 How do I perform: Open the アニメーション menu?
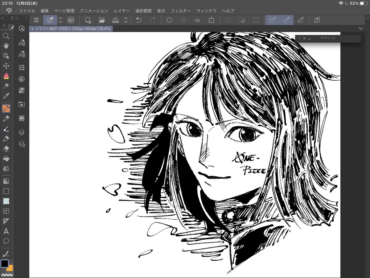click(94, 11)
